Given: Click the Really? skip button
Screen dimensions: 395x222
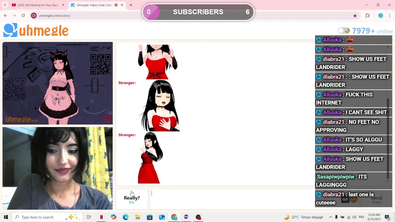Looking at the screenshot, I should [132, 199].
